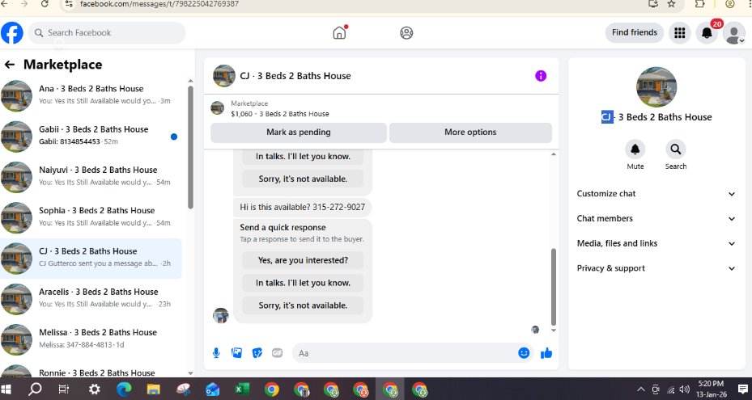
Task: Open Naiyuvi 3 Beds 2 Baths conversation
Action: [x=91, y=177]
